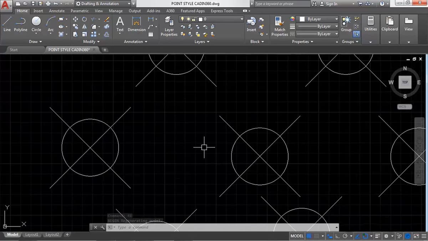
Task: Toggle snap mode in status bar
Action: pyautogui.click(x=316, y=236)
